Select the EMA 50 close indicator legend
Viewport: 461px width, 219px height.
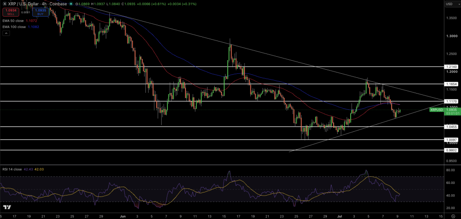pos(14,21)
